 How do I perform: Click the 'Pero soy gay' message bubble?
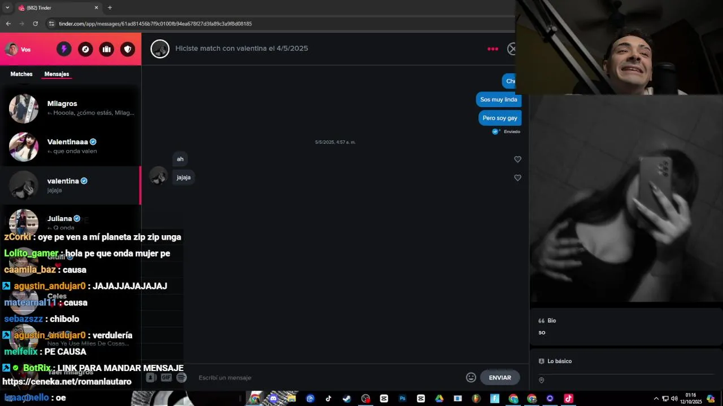point(500,118)
